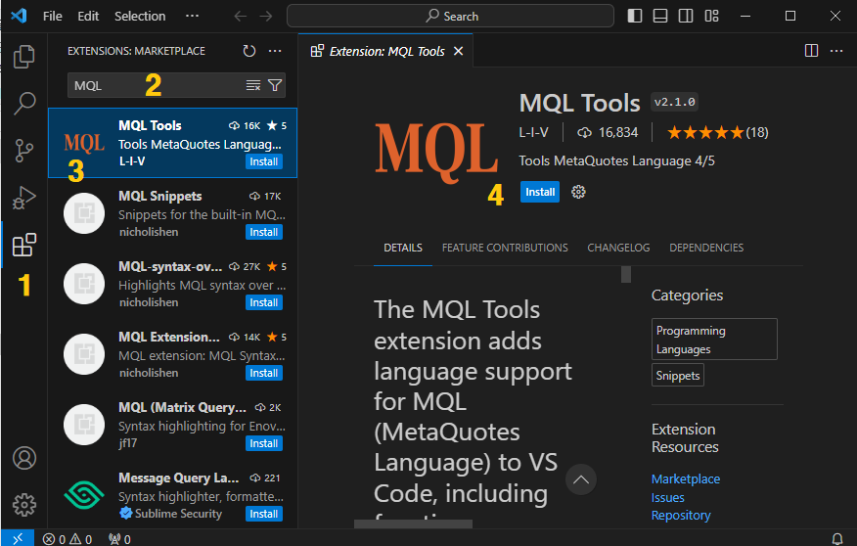This screenshot has width=857, height=546.
Task: Refresh the extensions marketplace list
Action: [x=249, y=51]
